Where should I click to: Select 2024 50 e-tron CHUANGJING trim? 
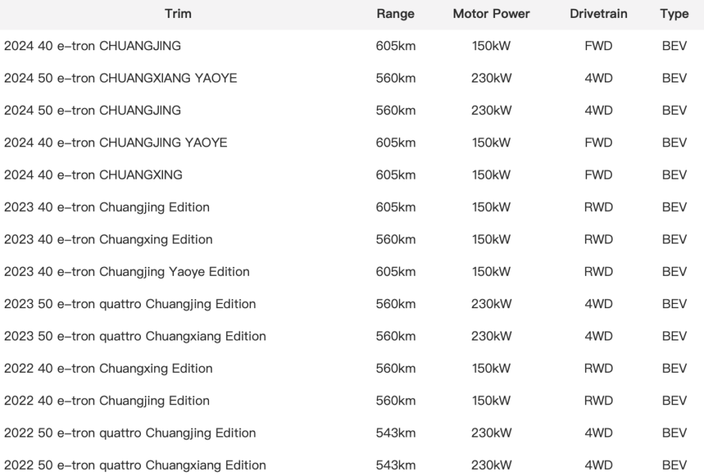pos(93,111)
